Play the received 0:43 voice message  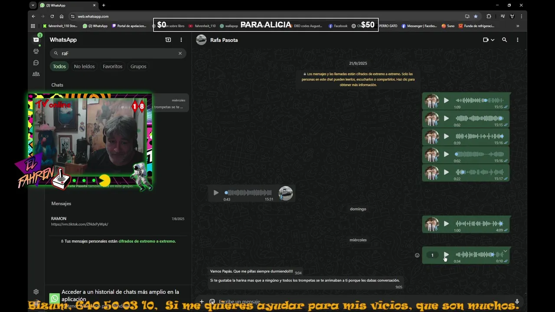216,193
